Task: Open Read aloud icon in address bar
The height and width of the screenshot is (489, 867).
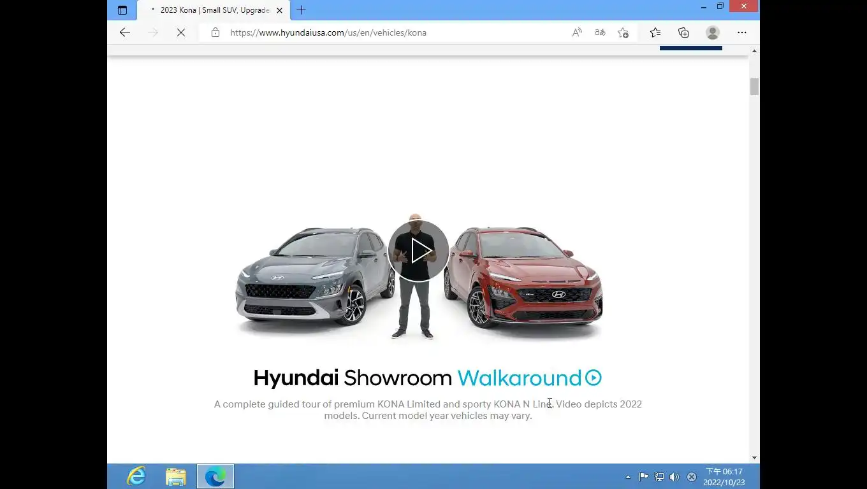Action: pos(577,32)
